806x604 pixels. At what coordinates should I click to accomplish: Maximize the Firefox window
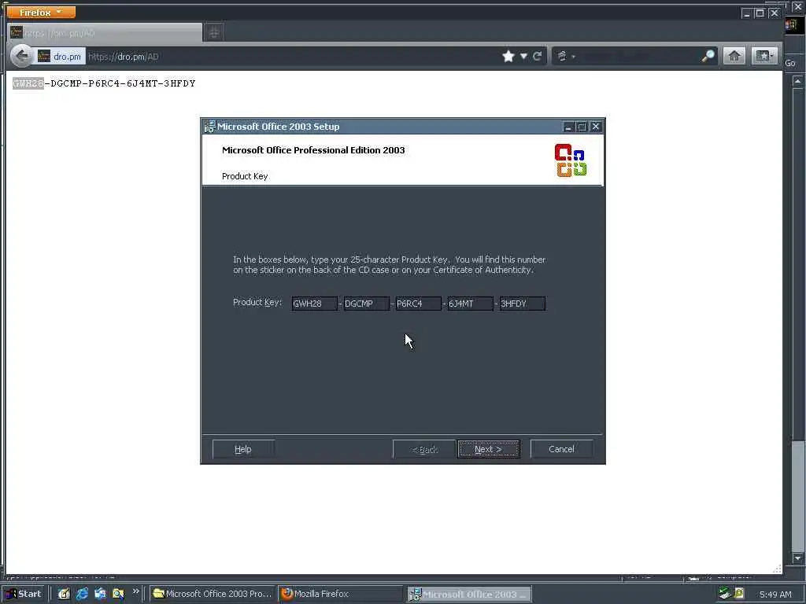[x=760, y=13]
